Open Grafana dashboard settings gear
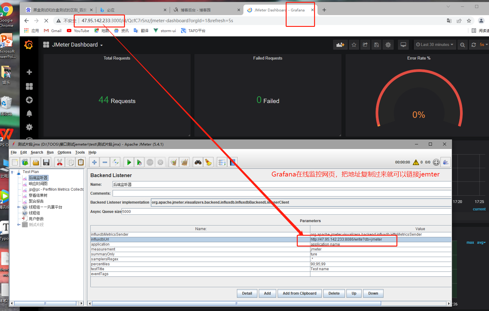This screenshot has height=311, width=489. 388,45
